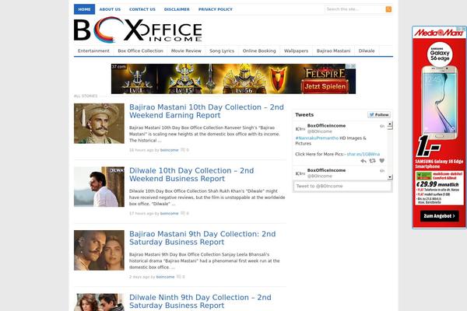Click Jetzt Spielen on Felspire banner

[x=325, y=86]
